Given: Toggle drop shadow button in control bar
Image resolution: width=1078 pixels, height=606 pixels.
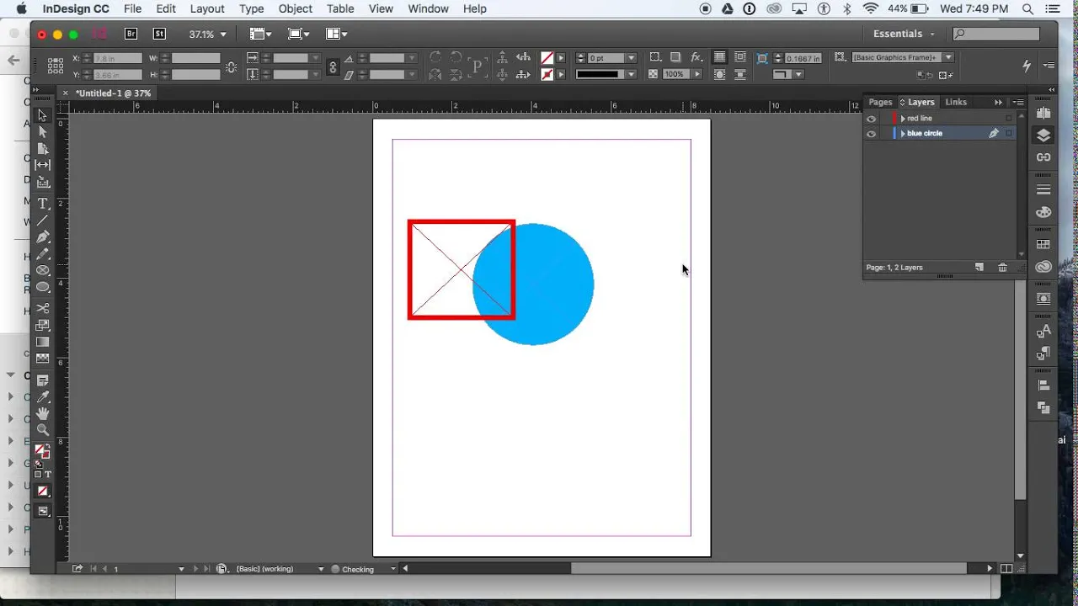Looking at the screenshot, I should [675, 57].
